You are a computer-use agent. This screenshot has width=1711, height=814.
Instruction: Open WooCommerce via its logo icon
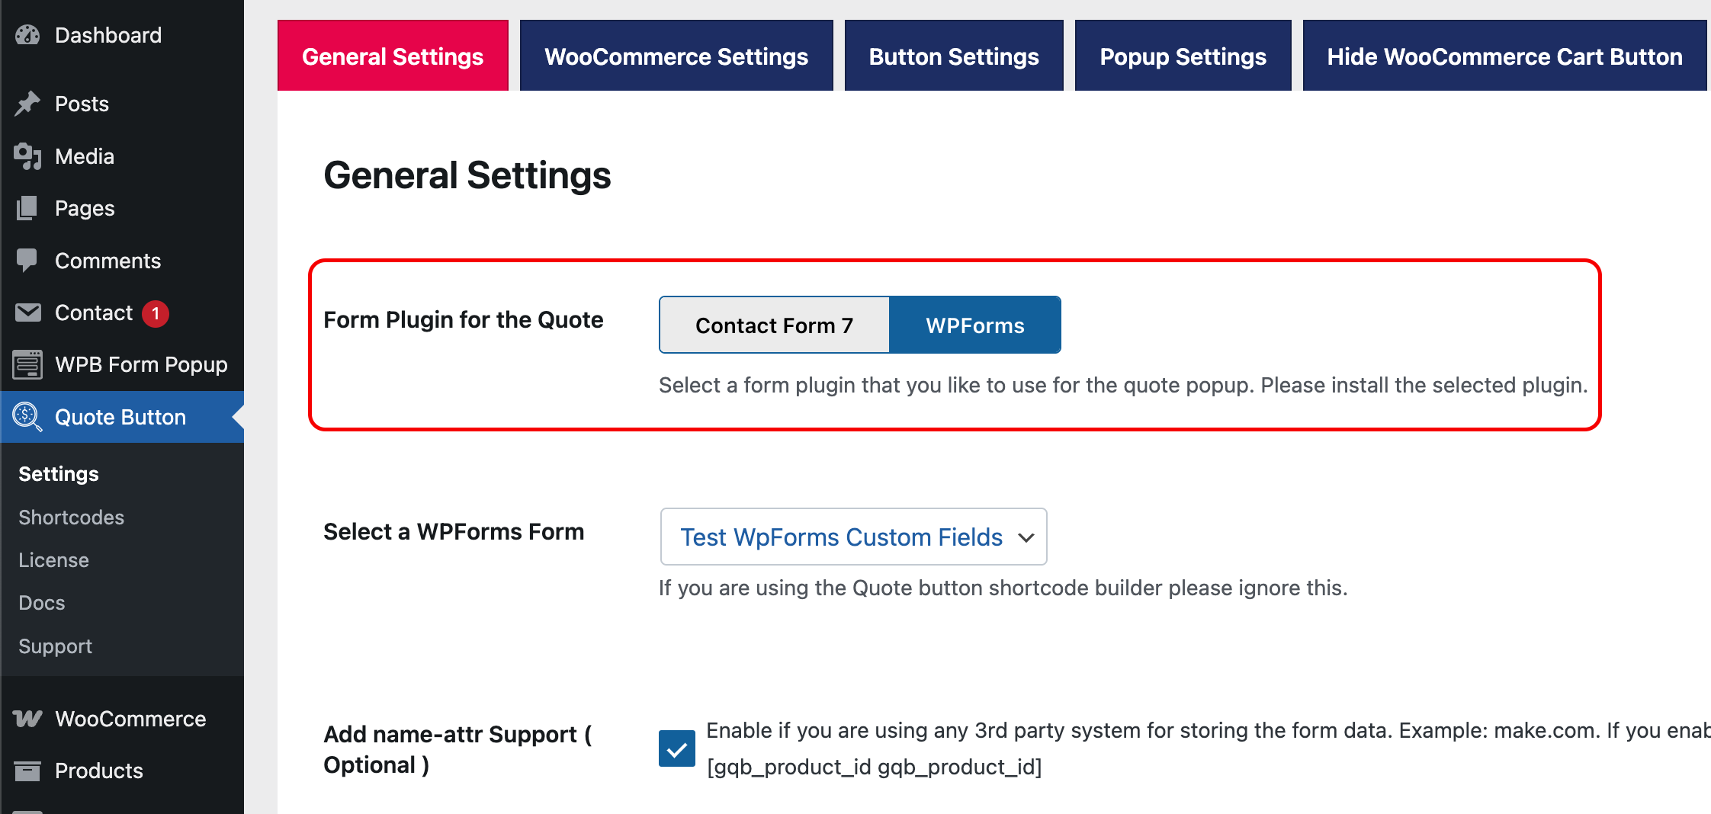(x=27, y=718)
